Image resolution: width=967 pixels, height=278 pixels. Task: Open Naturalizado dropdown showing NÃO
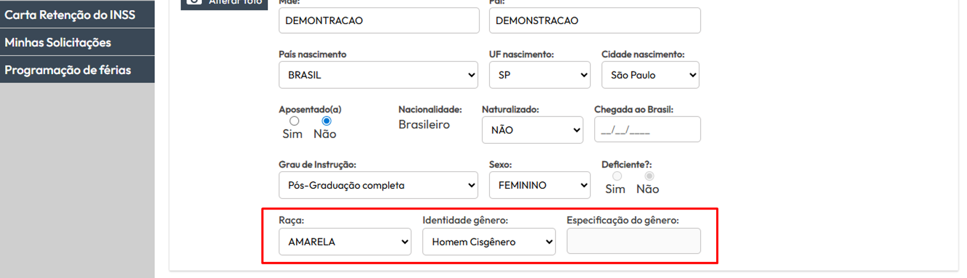pyautogui.click(x=532, y=130)
